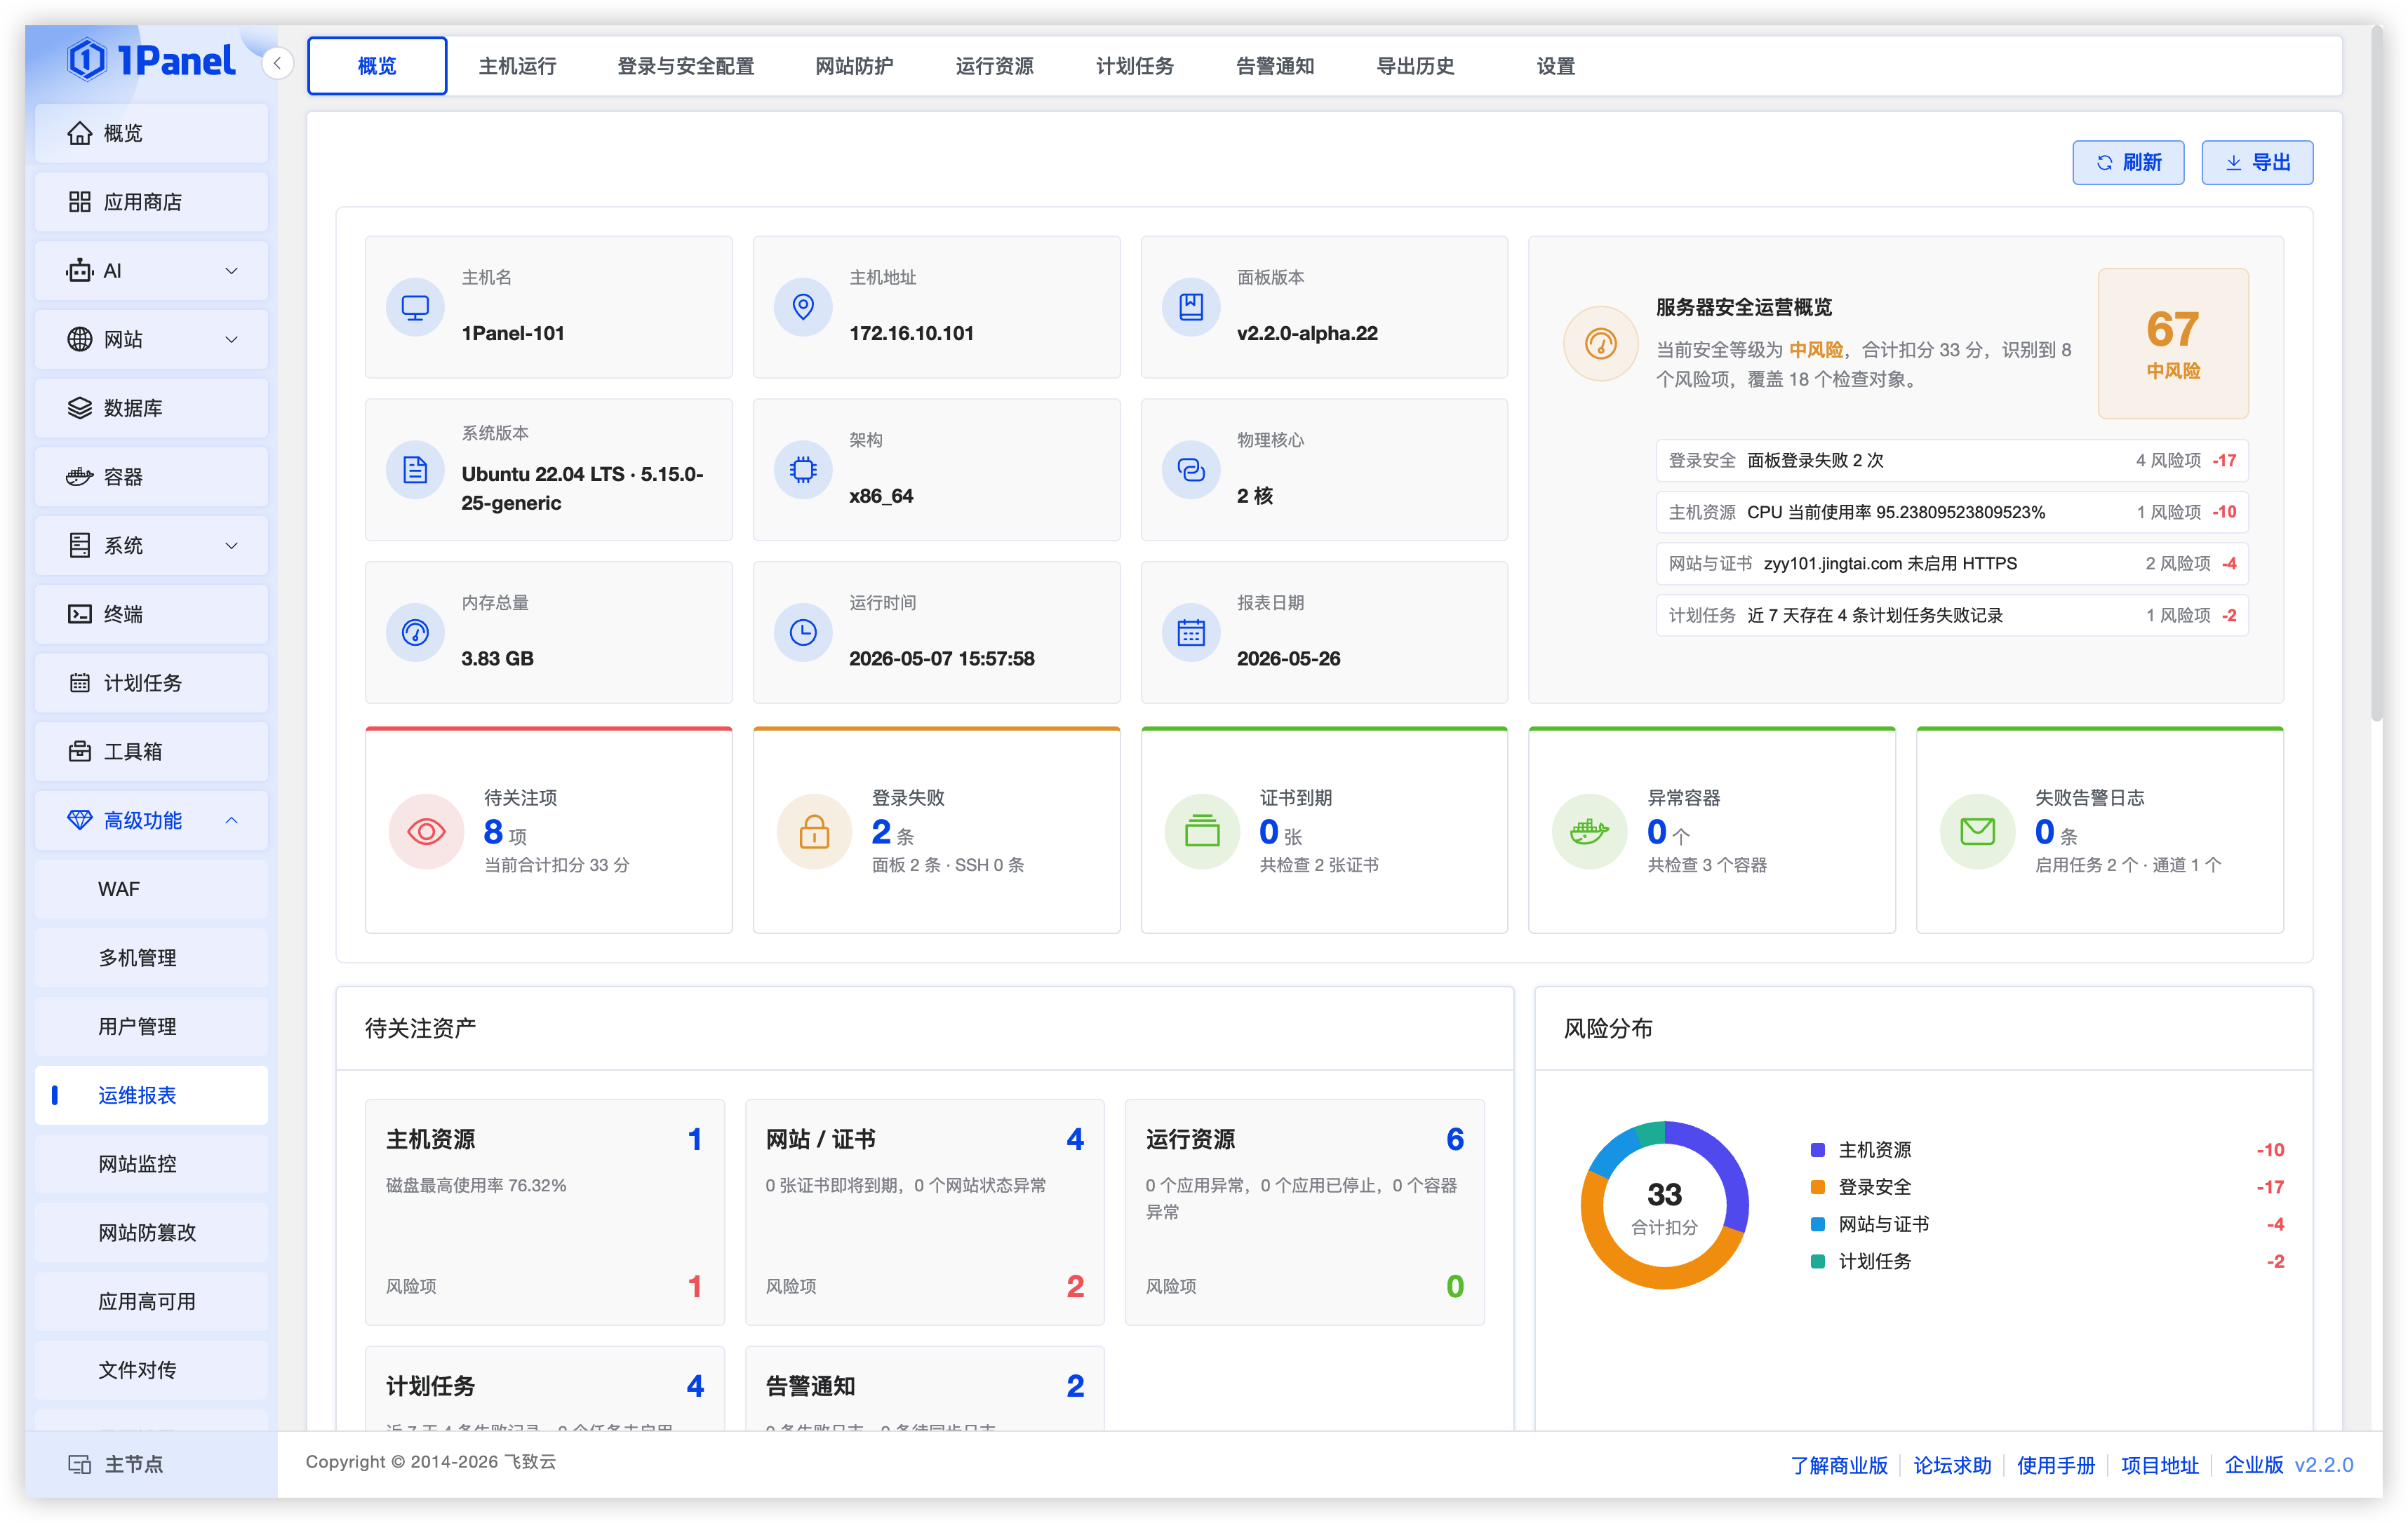Open 应用高可用 in the sidebar
This screenshot has width=2408, height=1523.
(x=151, y=1301)
